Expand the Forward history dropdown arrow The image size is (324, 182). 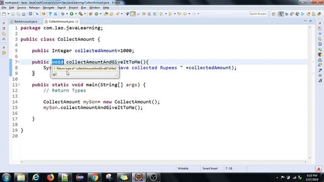pos(198,14)
